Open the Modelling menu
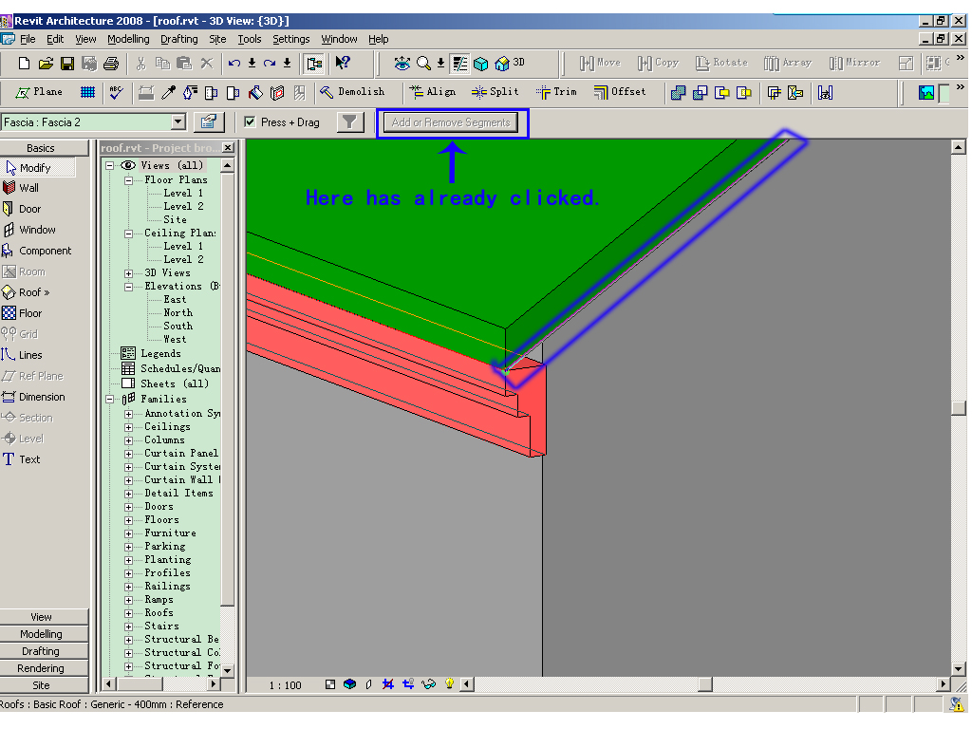This screenshot has height=729, width=972. (x=128, y=39)
